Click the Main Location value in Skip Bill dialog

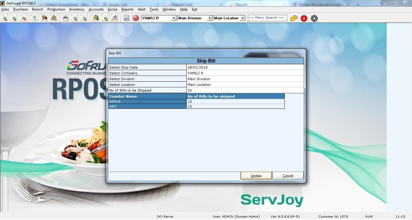(245, 85)
